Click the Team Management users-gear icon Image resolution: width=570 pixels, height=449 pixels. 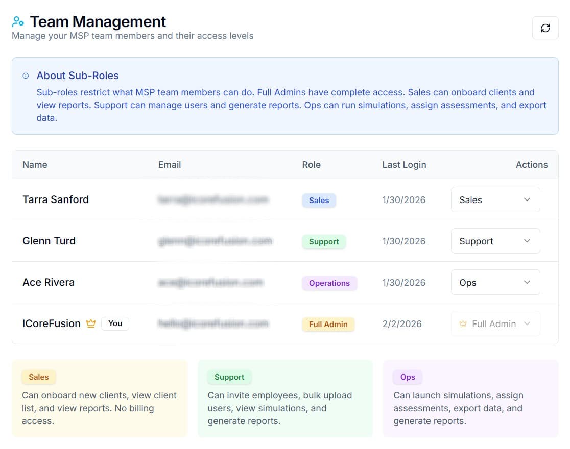[x=18, y=22]
